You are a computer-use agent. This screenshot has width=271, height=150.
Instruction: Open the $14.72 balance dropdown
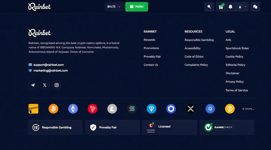point(114,7)
